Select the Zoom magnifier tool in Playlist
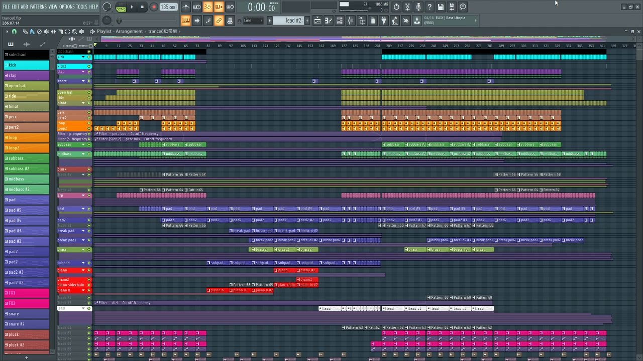Image resolution: width=643 pixels, height=361 pixels. 74,32
